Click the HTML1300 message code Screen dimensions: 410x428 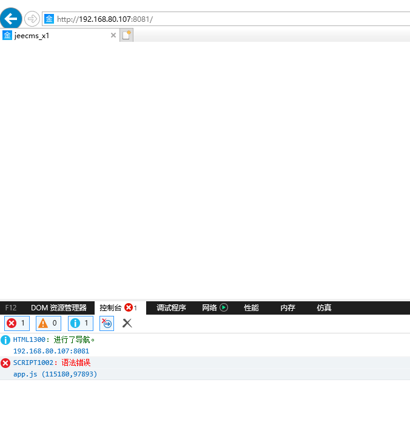29,339
